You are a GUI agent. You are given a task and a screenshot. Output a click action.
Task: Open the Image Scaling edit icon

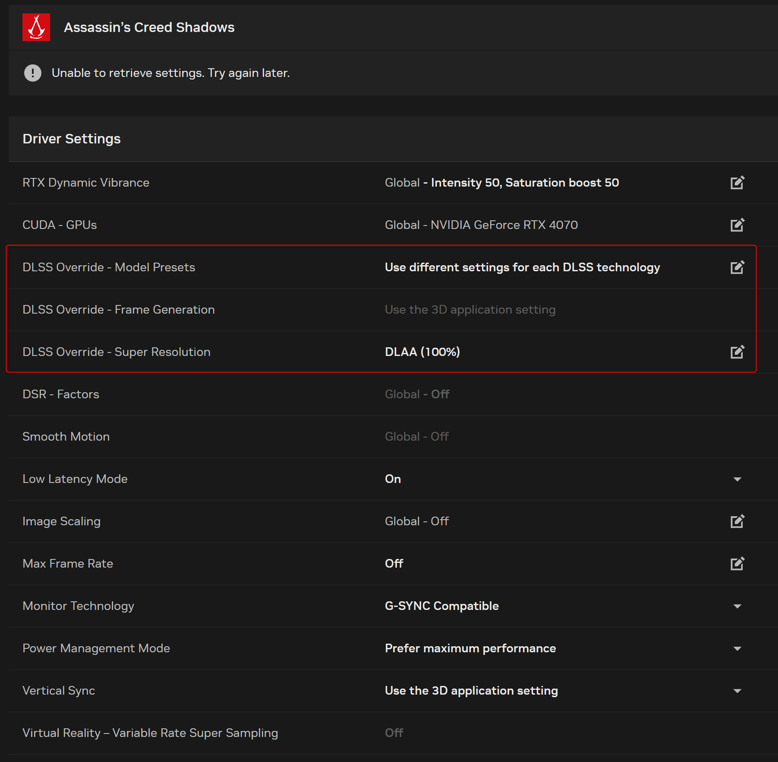coord(737,521)
